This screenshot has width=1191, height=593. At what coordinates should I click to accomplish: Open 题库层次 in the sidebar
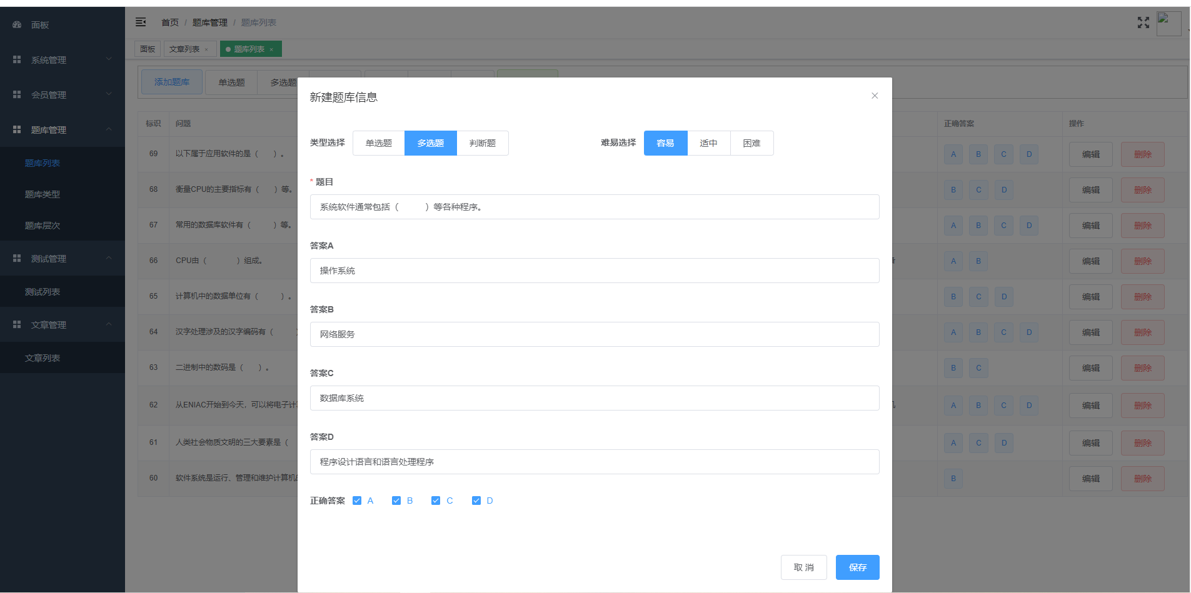(x=63, y=226)
